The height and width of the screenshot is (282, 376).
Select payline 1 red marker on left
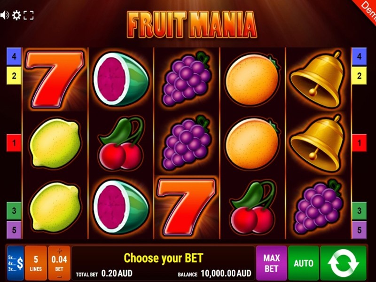tap(14, 143)
